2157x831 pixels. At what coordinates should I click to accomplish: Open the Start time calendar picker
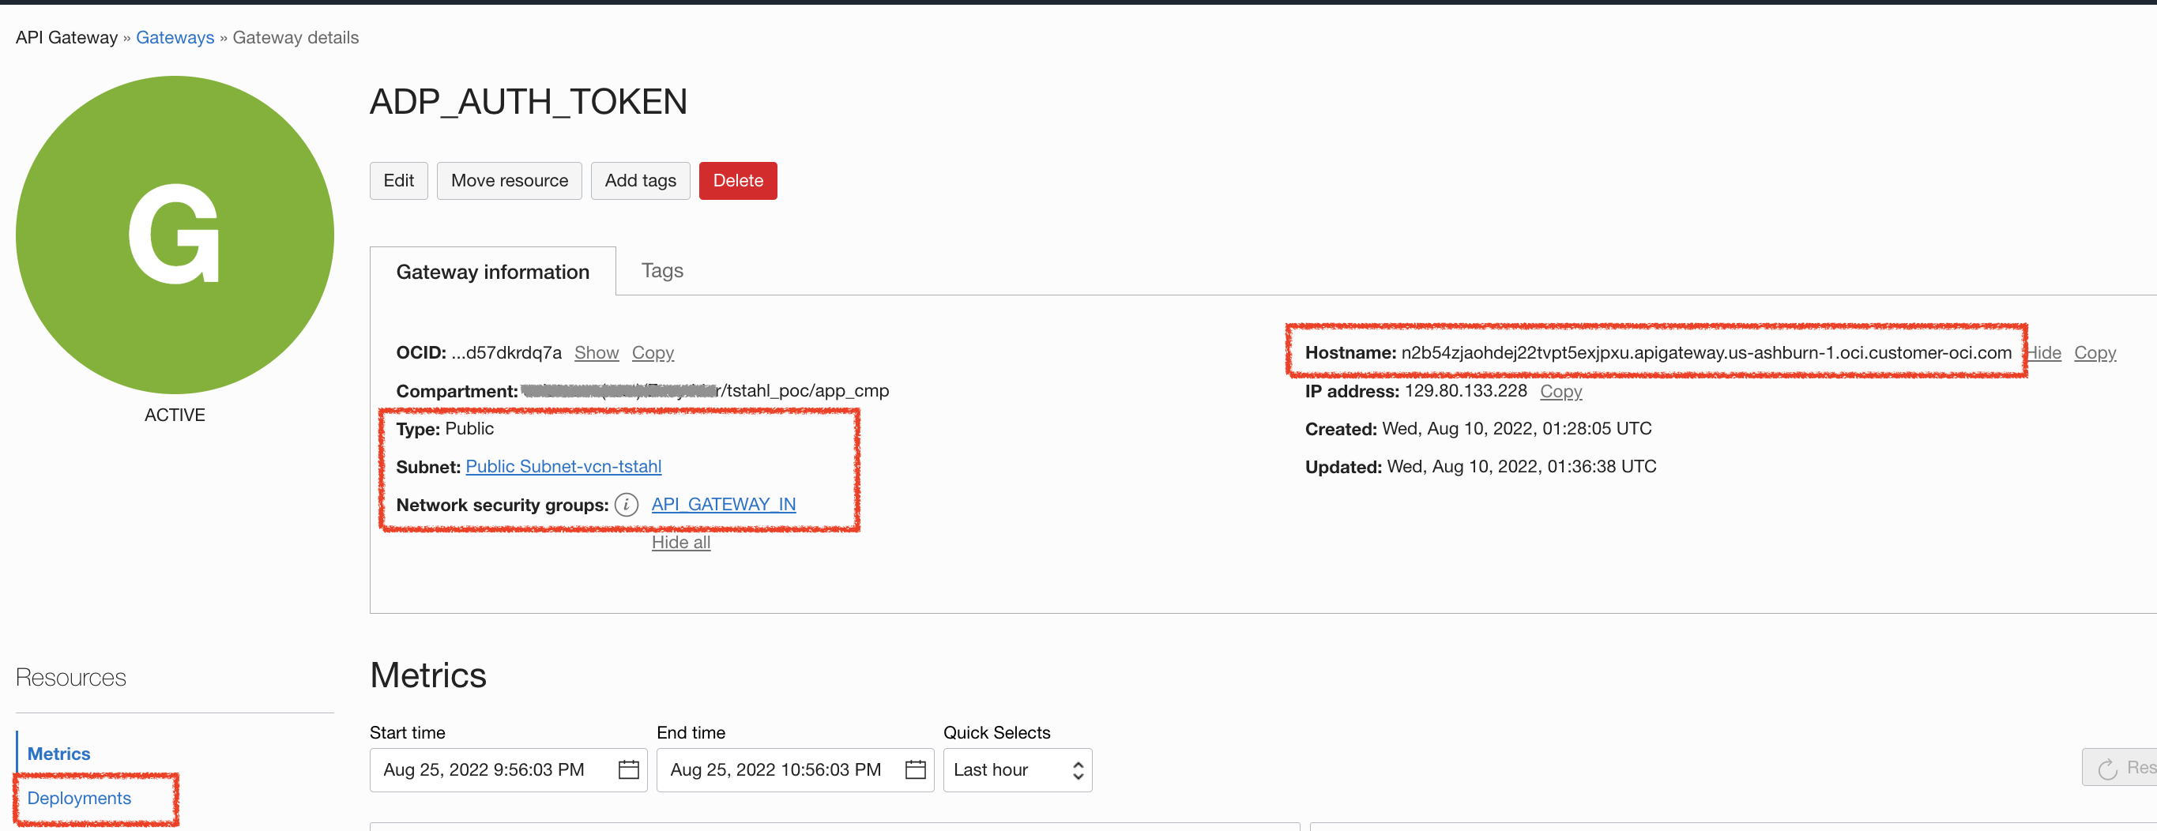click(629, 769)
